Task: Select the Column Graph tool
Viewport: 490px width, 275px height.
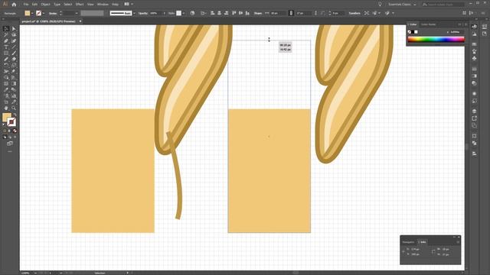Action: point(14,95)
